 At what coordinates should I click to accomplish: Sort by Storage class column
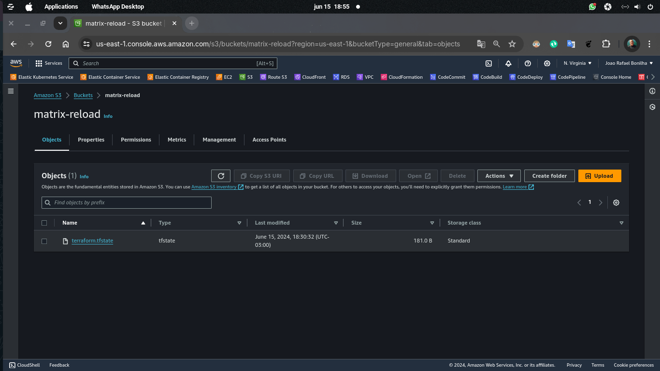pyautogui.click(x=621, y=223)
